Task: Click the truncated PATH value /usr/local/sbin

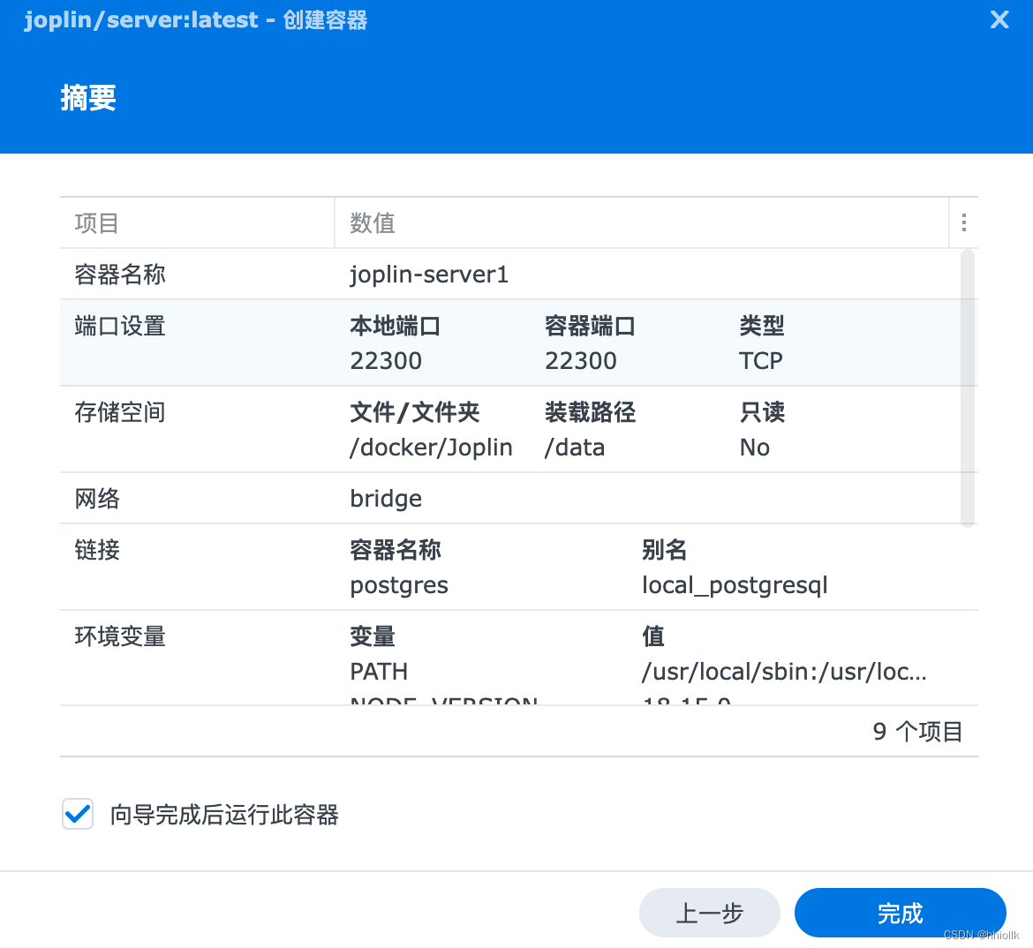Action: click(x=784, y=671)
